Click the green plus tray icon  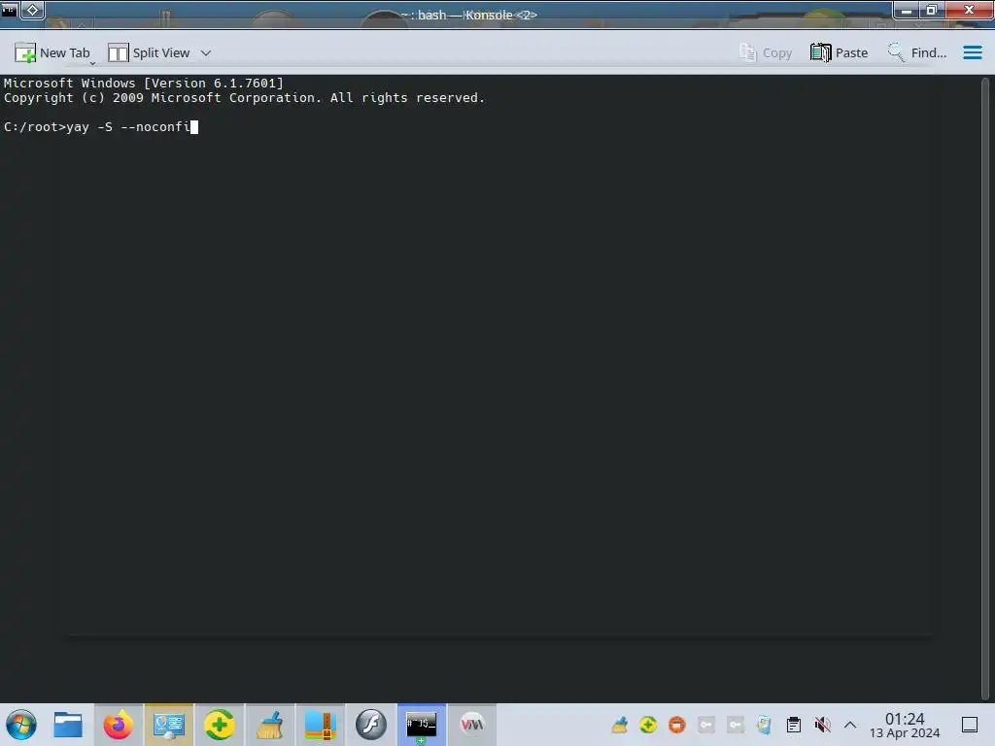pos(648,725)
